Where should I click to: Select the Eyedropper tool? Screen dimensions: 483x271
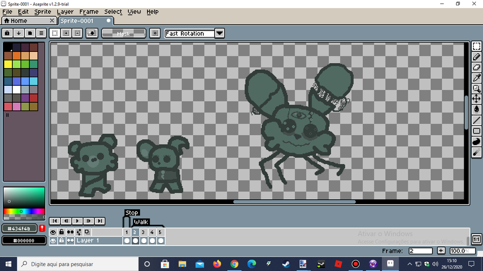pos(476,78)
